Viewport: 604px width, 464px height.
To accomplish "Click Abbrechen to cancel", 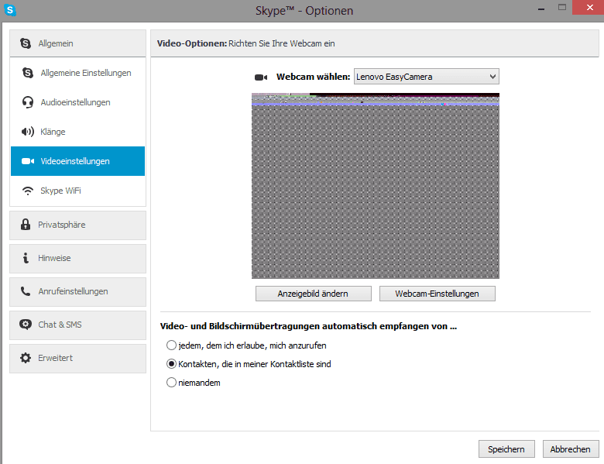I will pyautogui.click(x=571, y=449).
